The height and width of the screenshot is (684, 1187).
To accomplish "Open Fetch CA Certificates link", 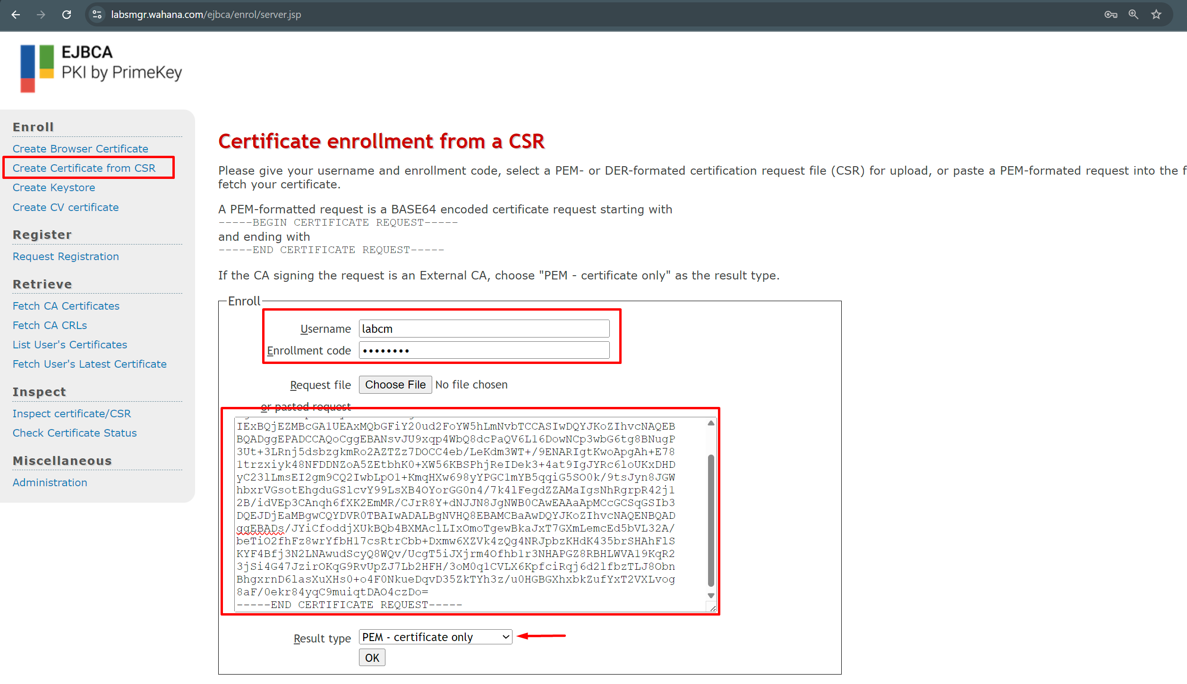I will click(x=66, y=306).
